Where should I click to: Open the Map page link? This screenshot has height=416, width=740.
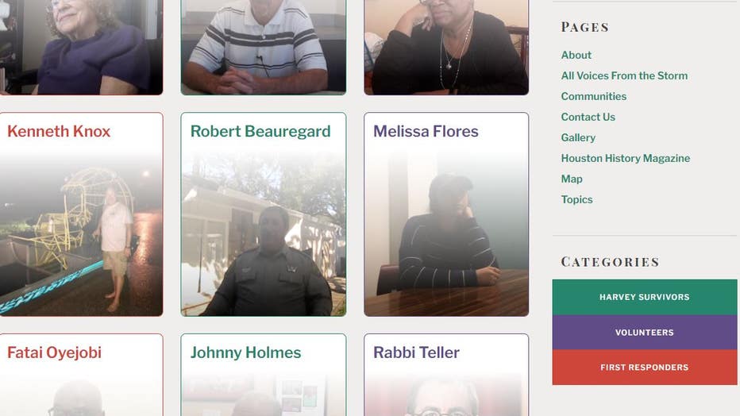click(572, 179)
